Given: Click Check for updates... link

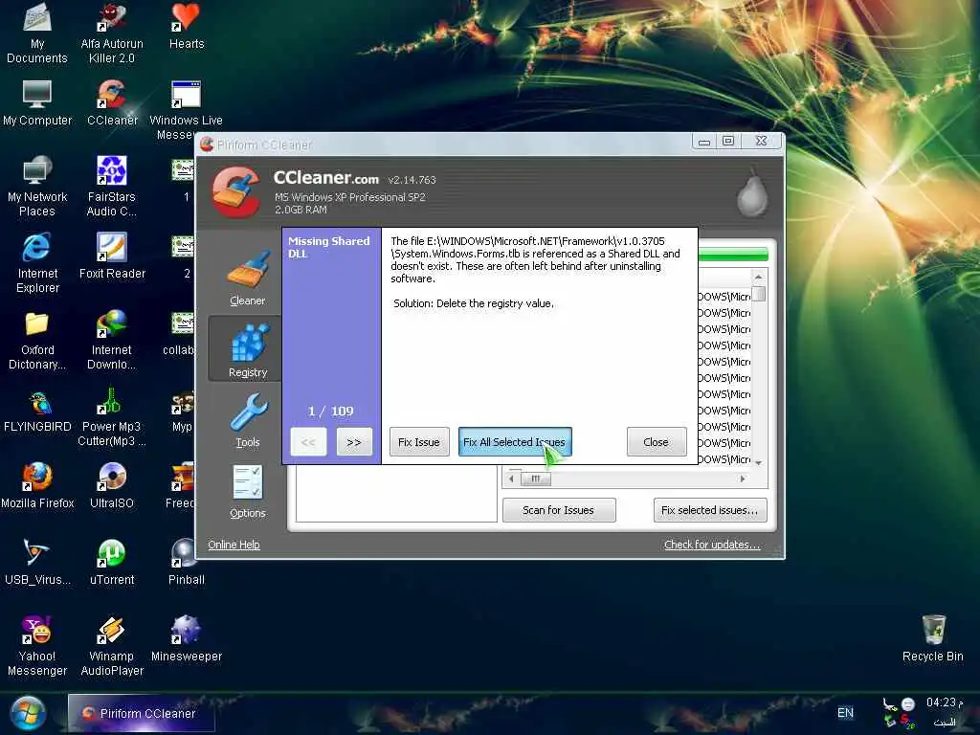Looking at the screenshot, I should point(712,545).
